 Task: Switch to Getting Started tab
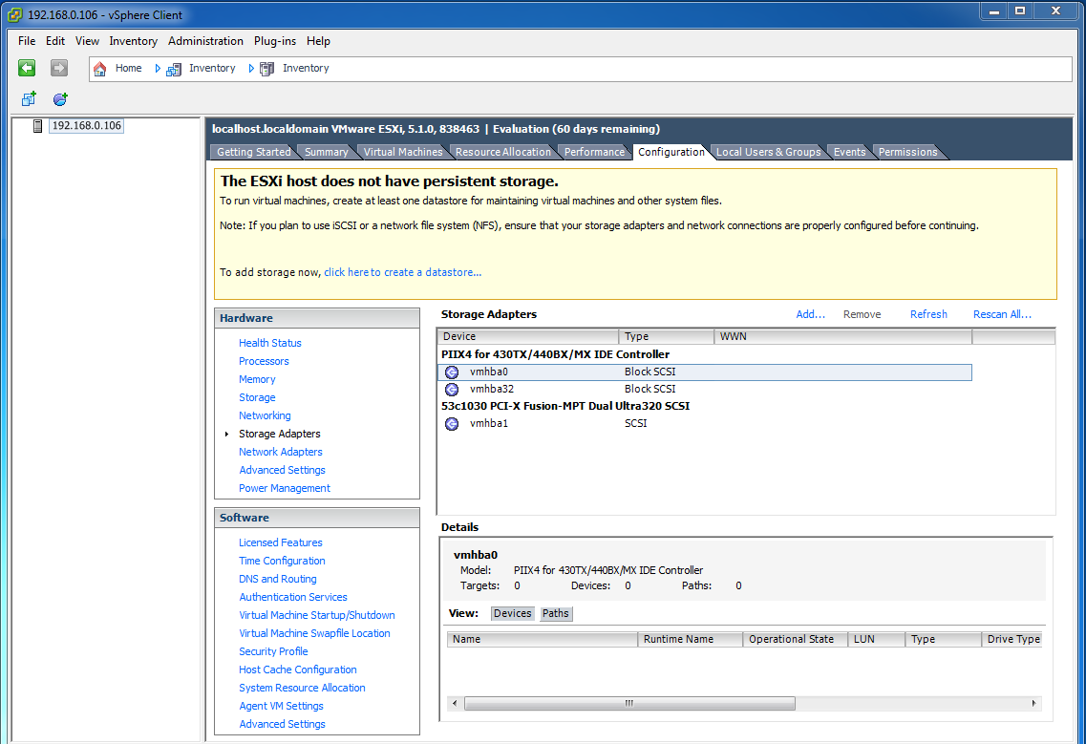[x=253, y=152]
